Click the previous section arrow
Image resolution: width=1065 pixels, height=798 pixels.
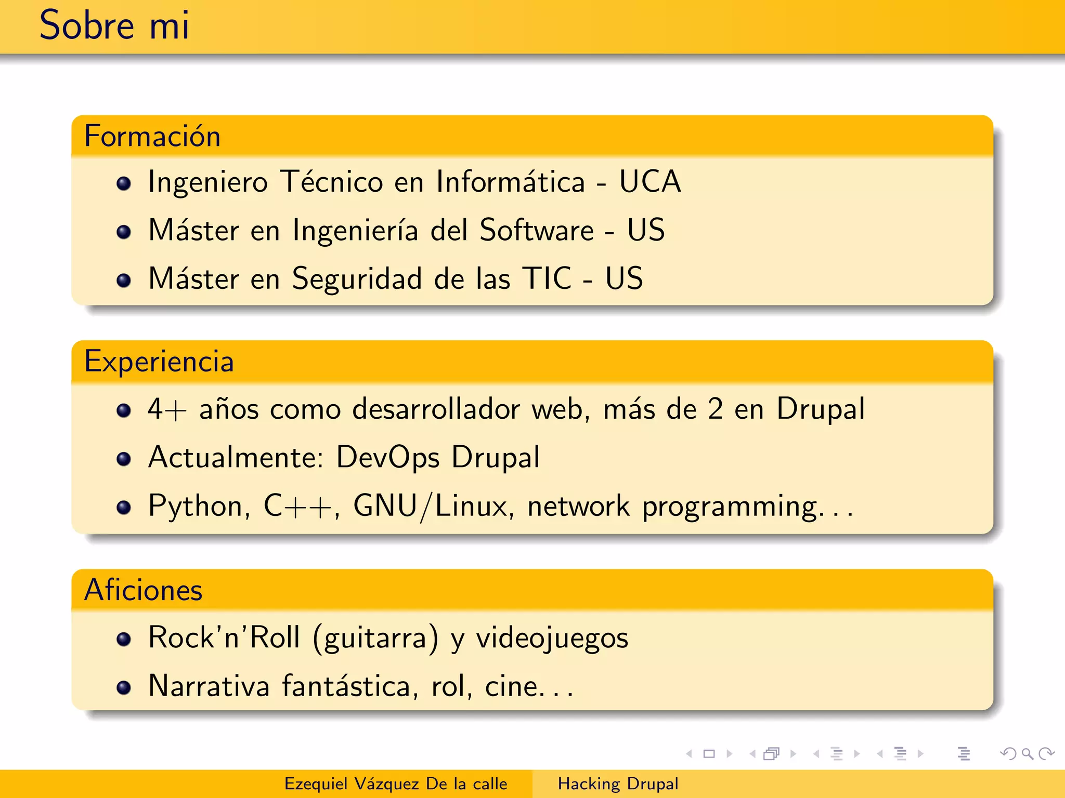pos(880,753)
